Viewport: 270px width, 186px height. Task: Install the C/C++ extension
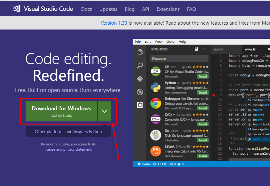[203, 124]
